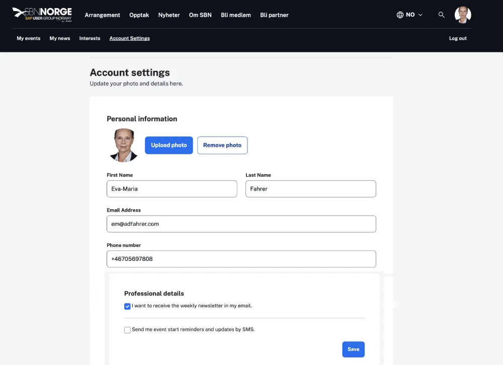This screenshot has height=365, width=503.
Task: Open the Nyheter page
Action: click(169, 15)
